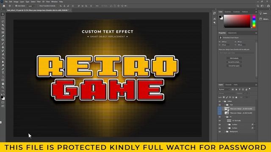
Task: Click the Convert to Layers button
Action: click(x=234, y=66)
